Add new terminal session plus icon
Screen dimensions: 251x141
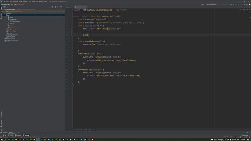pyautogui.click(x=16, y=132)
